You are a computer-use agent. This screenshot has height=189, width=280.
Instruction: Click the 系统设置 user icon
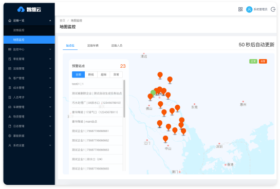coord(10,145)
